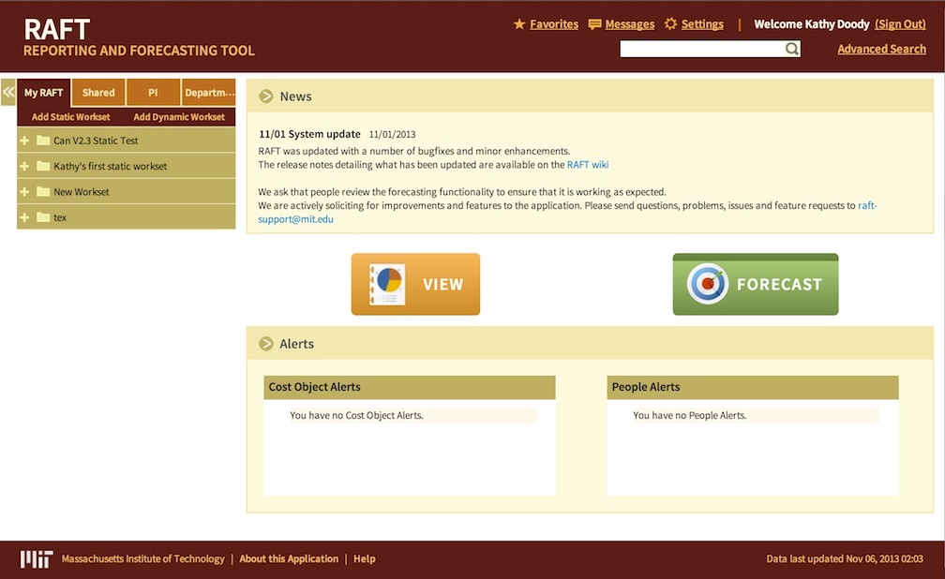Open the Favorites link

554,24
